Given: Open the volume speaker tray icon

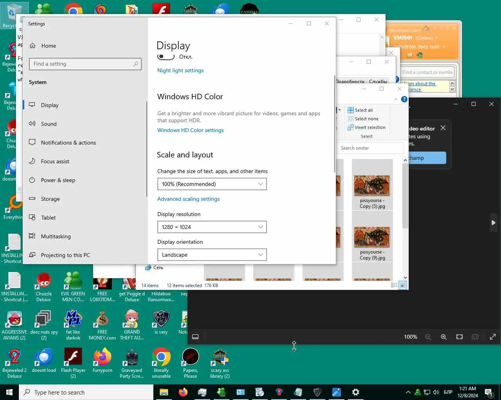Looking at the screenshot, I should tap(436, 392).
